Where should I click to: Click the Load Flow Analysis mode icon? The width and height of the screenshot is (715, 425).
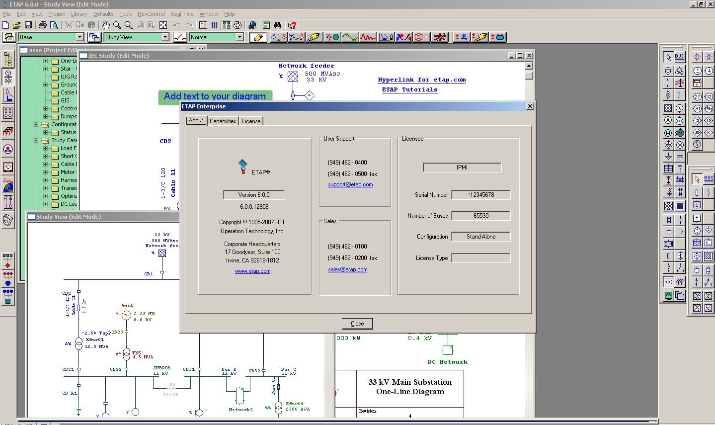coord(278,37)
